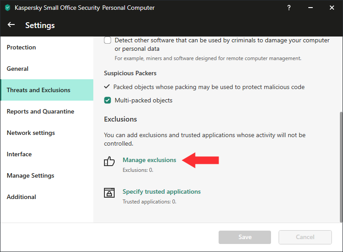Image resolution: width=343 pixels, height=252 pixels.
Task: Click the 'Trusted applications: 0.' text
Action: 149,202
